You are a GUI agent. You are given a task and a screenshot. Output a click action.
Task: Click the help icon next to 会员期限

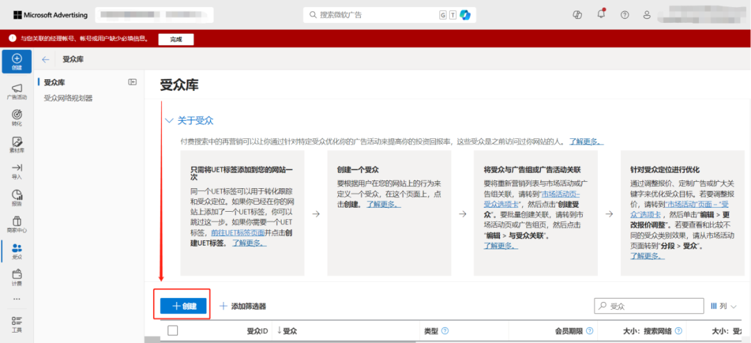(x=590, y=331)
